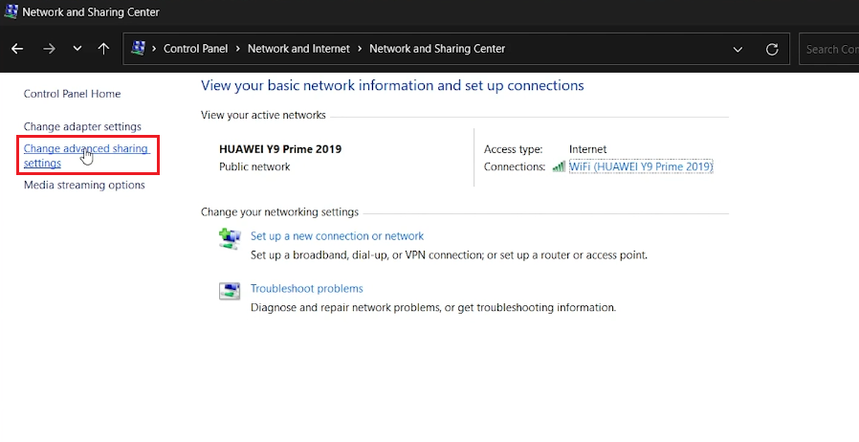Click Set up a new connection or network
This screenshot has width=859, height=442.
click(x=337, y=235)
